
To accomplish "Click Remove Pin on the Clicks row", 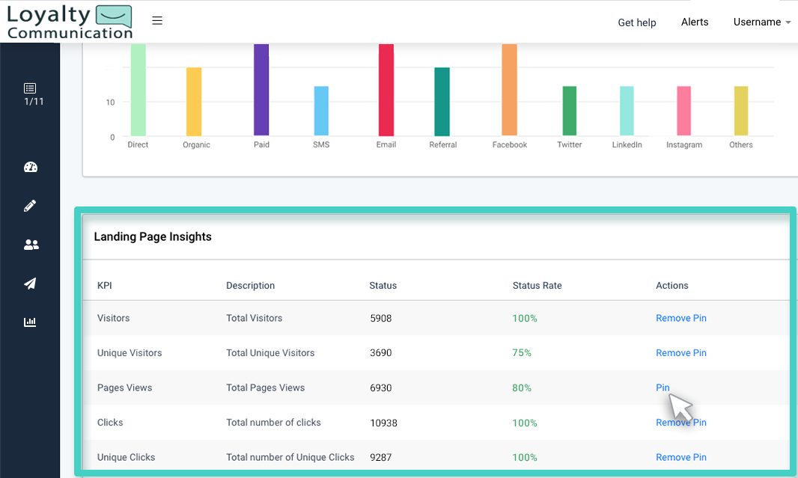I will coord(680,422).
